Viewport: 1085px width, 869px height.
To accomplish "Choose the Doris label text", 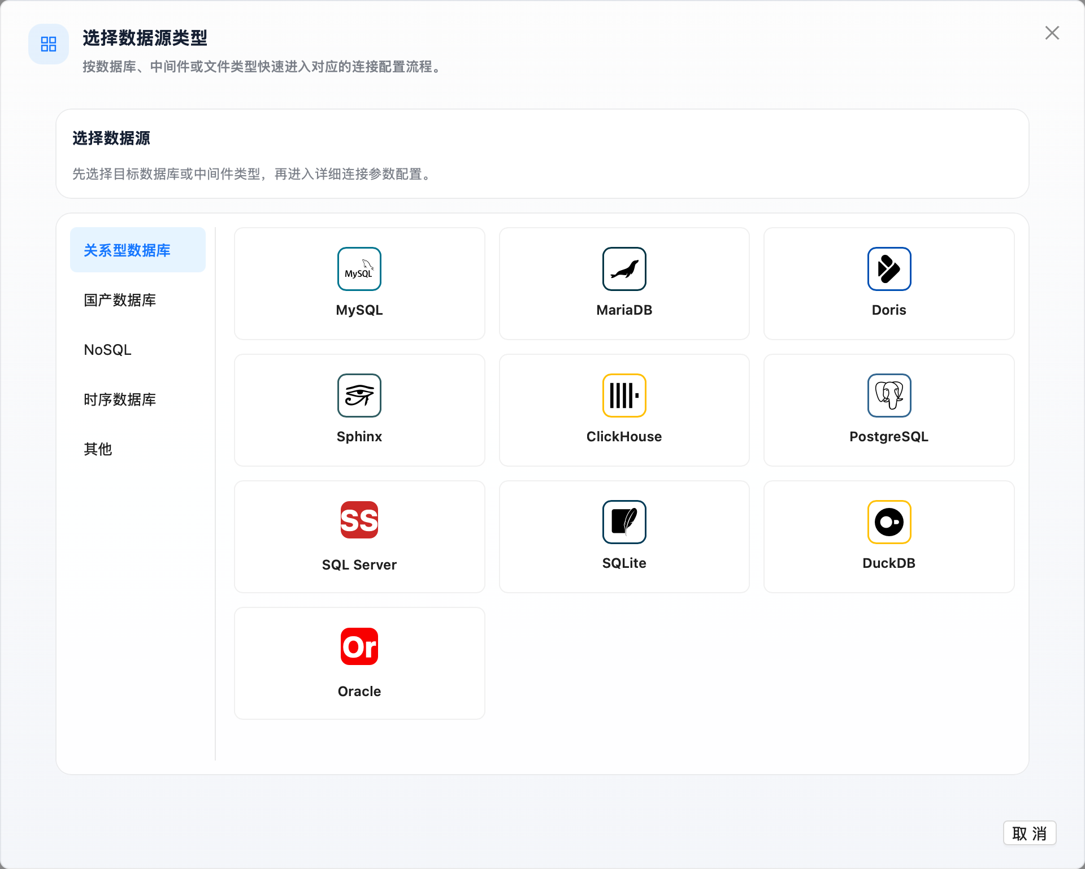I will [889, 310].
